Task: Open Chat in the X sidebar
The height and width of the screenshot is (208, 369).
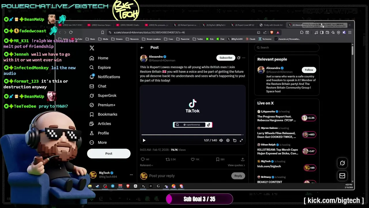Action: point(98,86)
